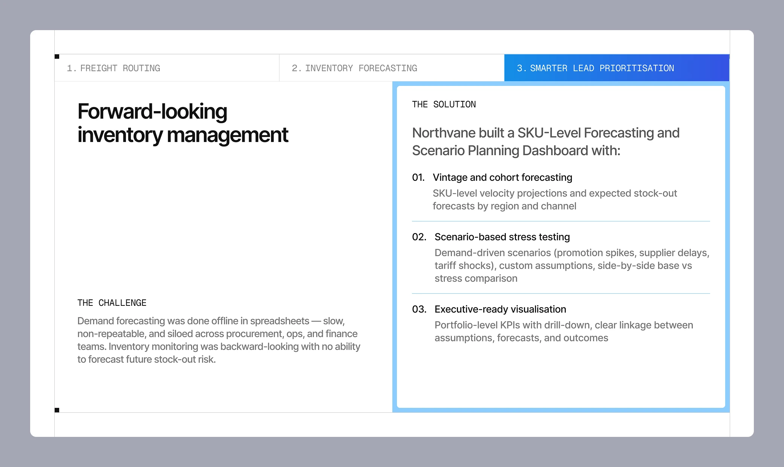Select Scenario-based stress testing item
Screen dimensions: 784x467
tap(502, 237)
